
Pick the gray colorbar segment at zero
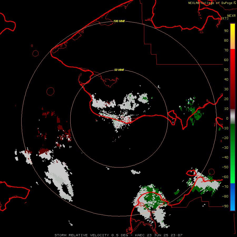[233, 117]
